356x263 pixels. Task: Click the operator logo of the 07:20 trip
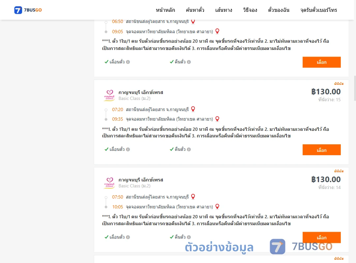(109, 95)
